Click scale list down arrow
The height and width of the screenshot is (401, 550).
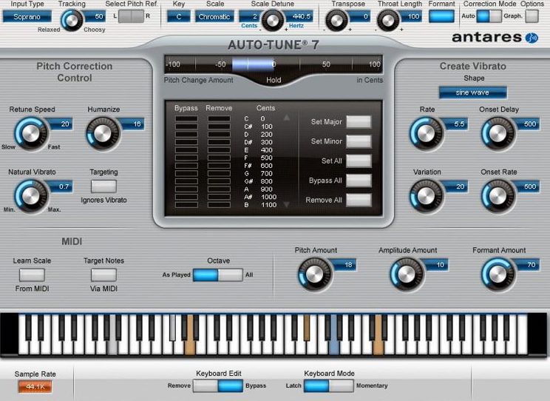pyautogui.click(x=287, y=204)
